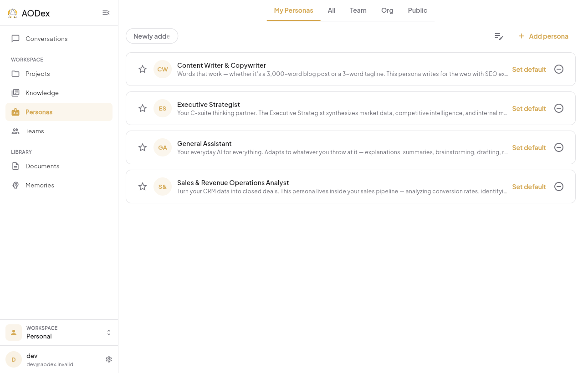Viewport: 583px width, 373px height.
Task: Open Conversations chat icon
Action: point(15,39)
